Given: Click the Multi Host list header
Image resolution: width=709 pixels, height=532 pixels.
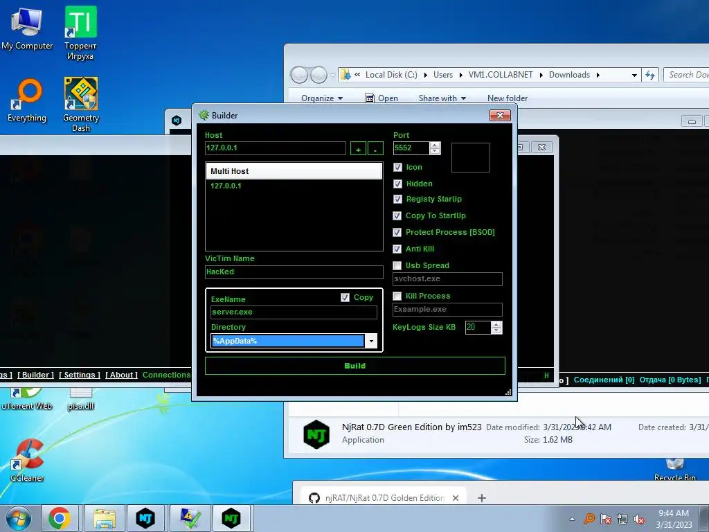Looking at the screenshot, I should 294,171.
